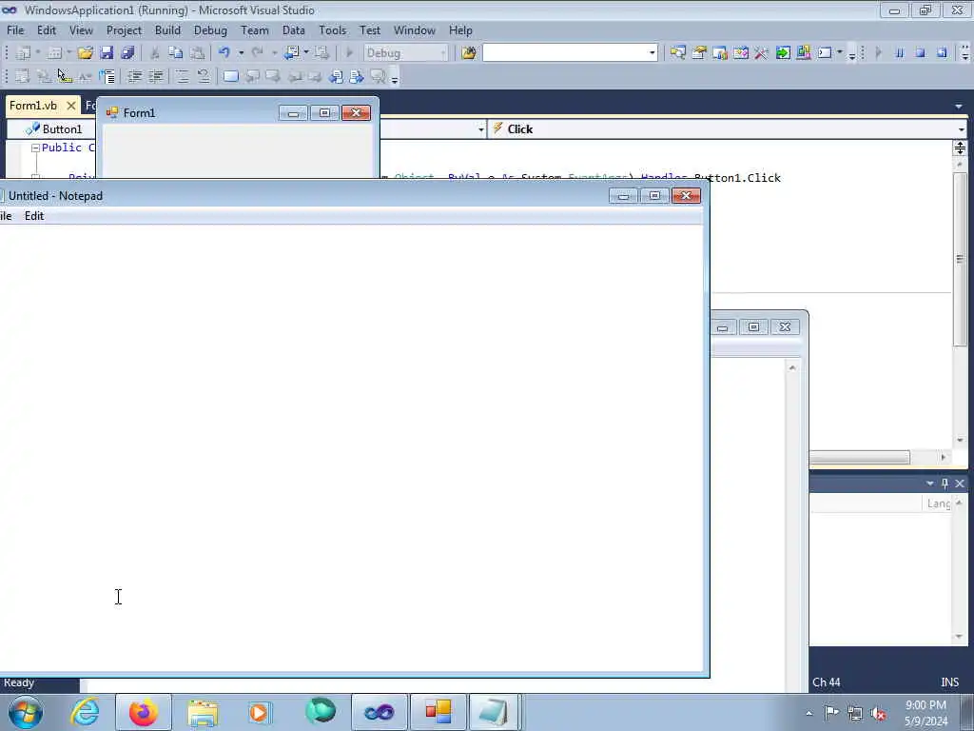Open the Navigate Backward dropdown arrow
The image size is (974, 731).
pyautogui.click(x=305, y=53)
